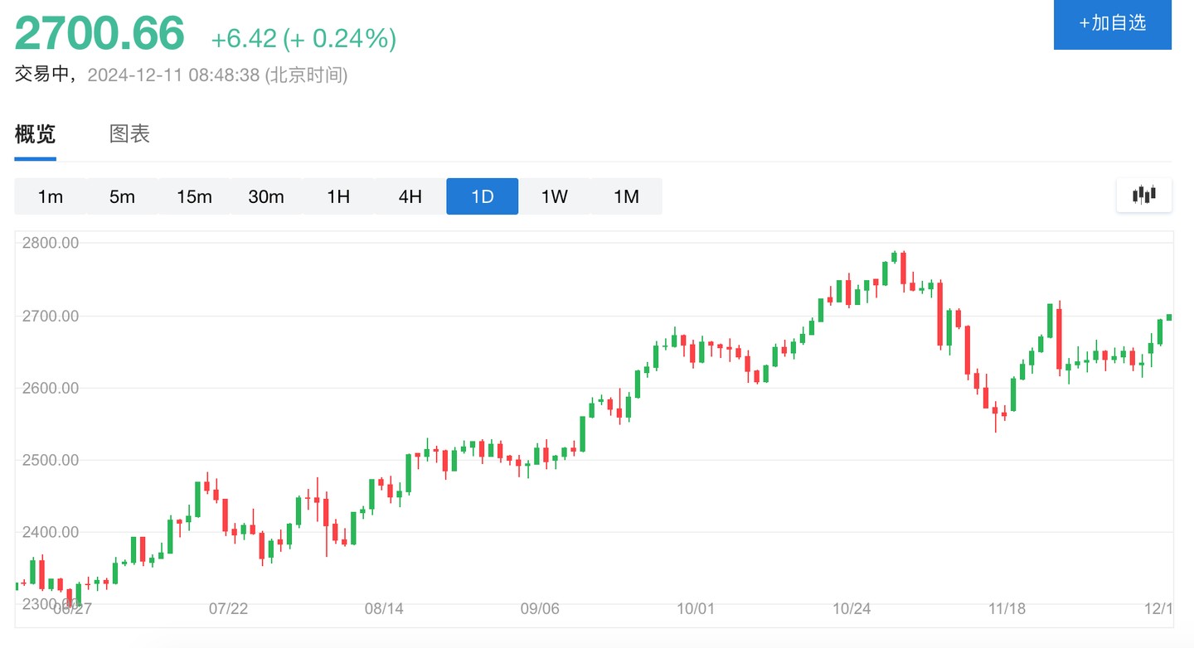Select the 1W interval
Viewport: 1194px width, 648px height.
pos(555,196)
